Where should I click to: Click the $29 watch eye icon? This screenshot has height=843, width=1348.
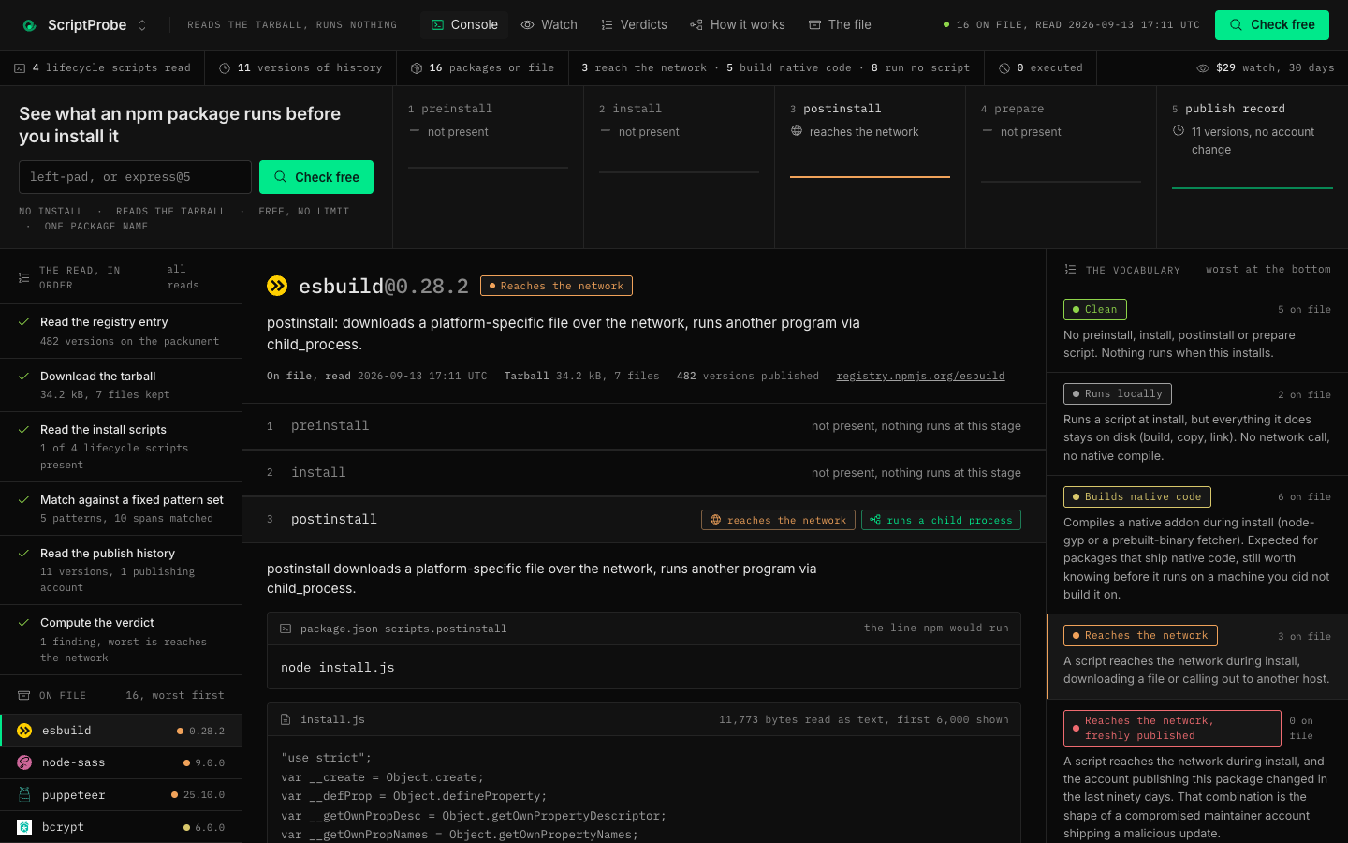pos(1203,68)
